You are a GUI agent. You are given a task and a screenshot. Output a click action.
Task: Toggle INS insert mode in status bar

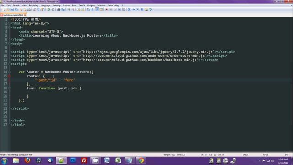(x=287, y=155)
